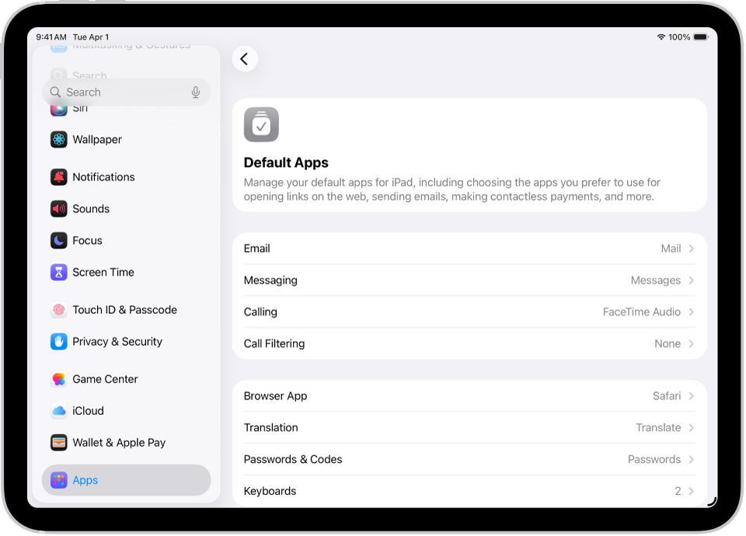Tap the microphone icon in the search bar
The height and width of the screenshot is (536, 746).
click(x=196, y=92)
